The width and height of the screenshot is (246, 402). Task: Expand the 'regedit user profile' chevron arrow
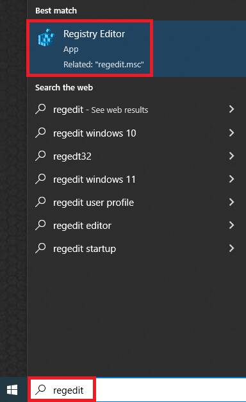pos(231,202)
